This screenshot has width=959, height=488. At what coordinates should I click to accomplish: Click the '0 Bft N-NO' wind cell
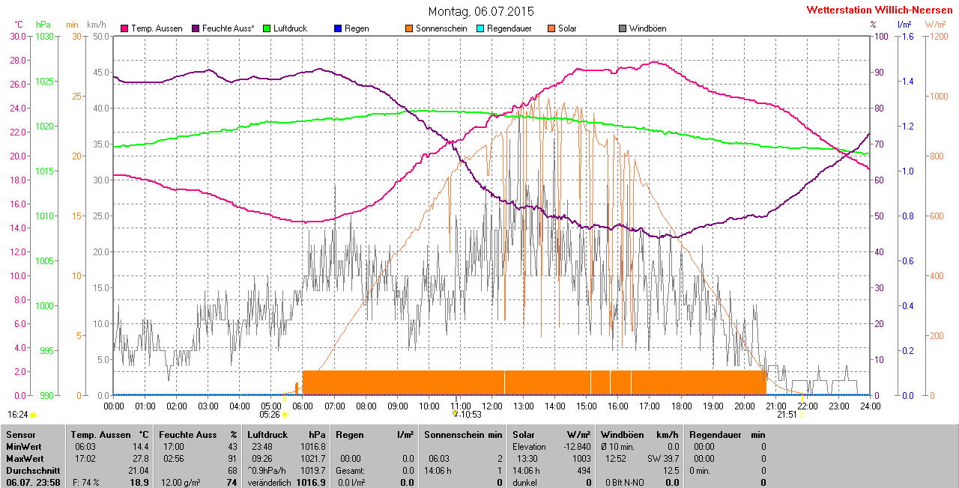point(625,482)
